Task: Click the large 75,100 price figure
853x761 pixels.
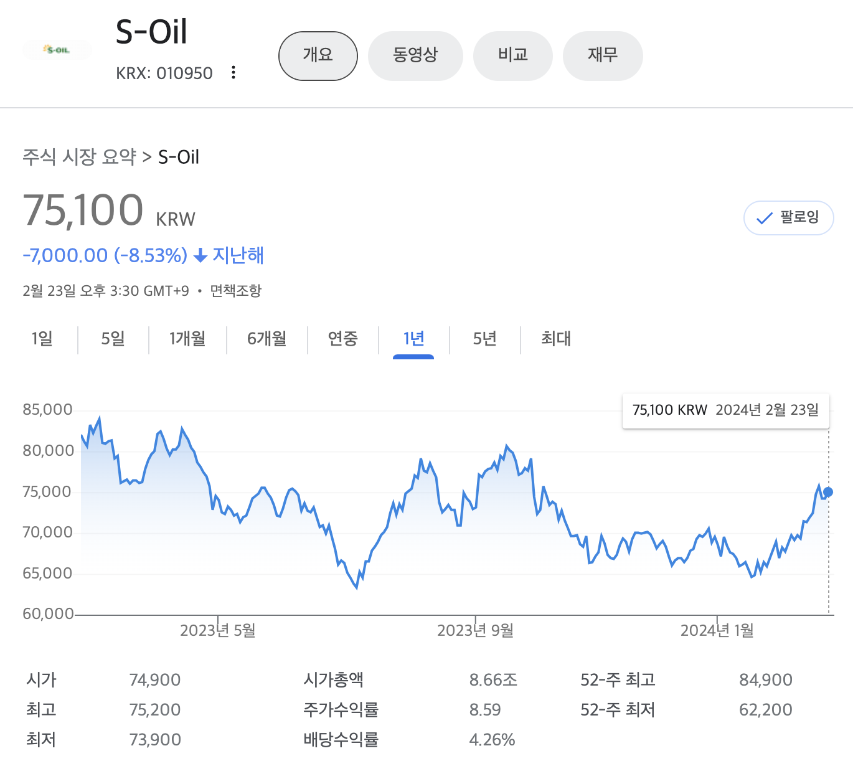Action: 83,210
